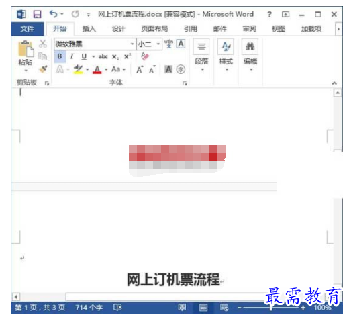Cut selection with the scissors icon
347x317 pixels.
click(x=42, y=44)
